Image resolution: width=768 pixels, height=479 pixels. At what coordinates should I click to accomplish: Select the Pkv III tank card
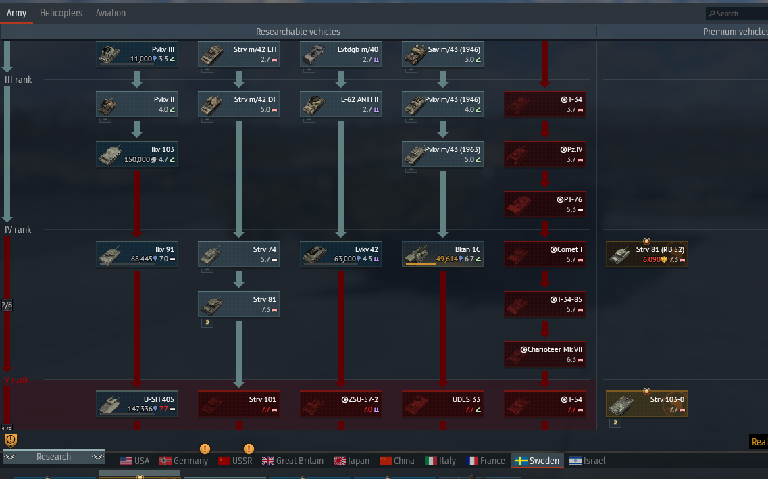(x=136, y=54)
